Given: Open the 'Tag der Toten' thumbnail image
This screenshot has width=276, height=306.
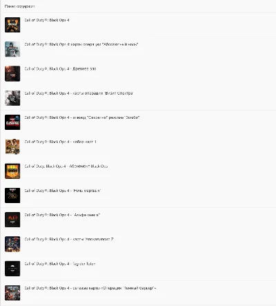Looking at the screenshot, I should tap(12, 269).
